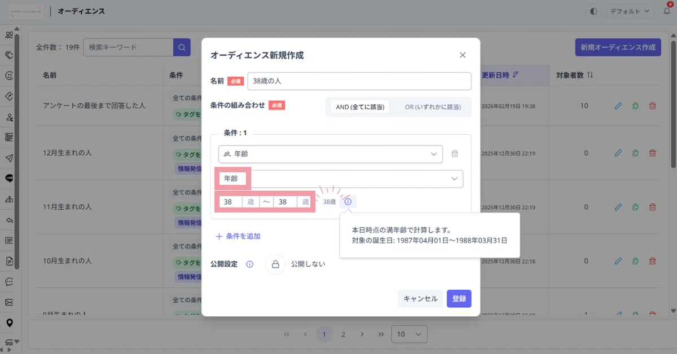This screenshot has height=354, width=677.
Task: Open the chat bubble icon in the sidebar
Action: tap(9, 281)
